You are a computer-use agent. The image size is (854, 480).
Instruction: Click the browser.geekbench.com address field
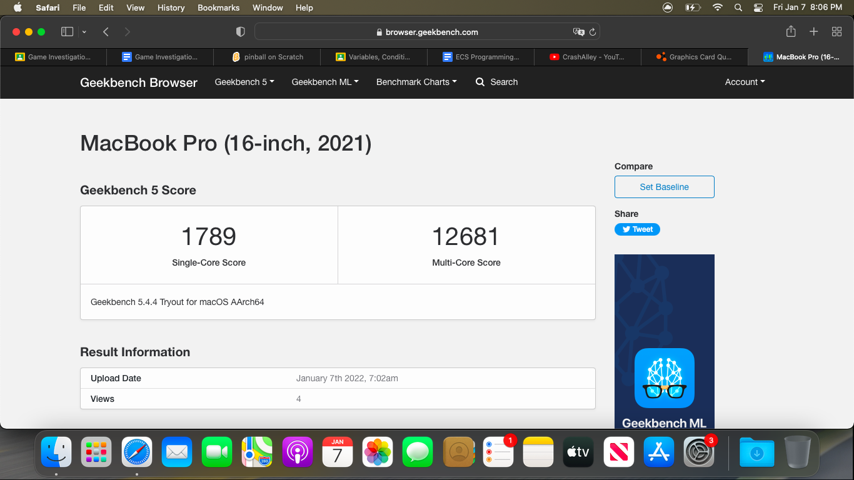coord(427,32)
